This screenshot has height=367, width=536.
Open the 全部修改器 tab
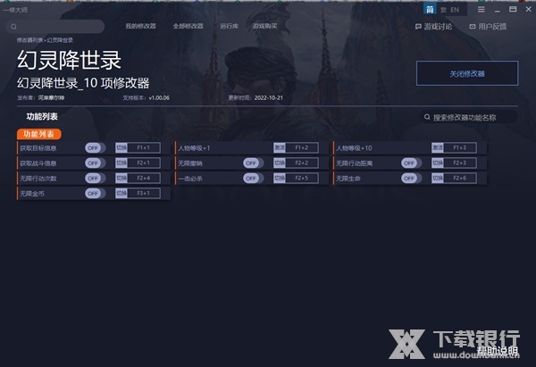188,26
